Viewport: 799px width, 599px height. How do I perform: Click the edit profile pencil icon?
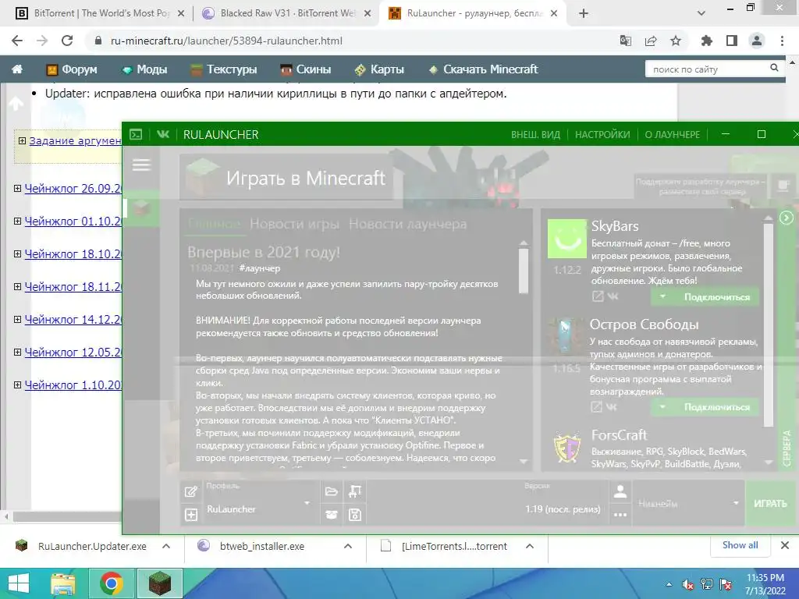(191, 491)
